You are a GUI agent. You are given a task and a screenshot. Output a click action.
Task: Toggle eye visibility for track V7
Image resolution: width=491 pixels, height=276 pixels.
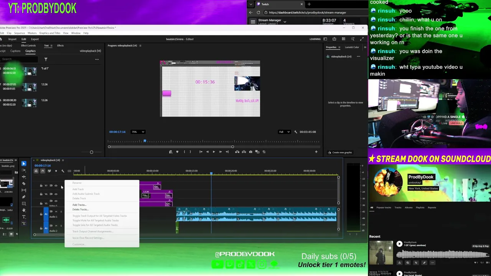56,186
